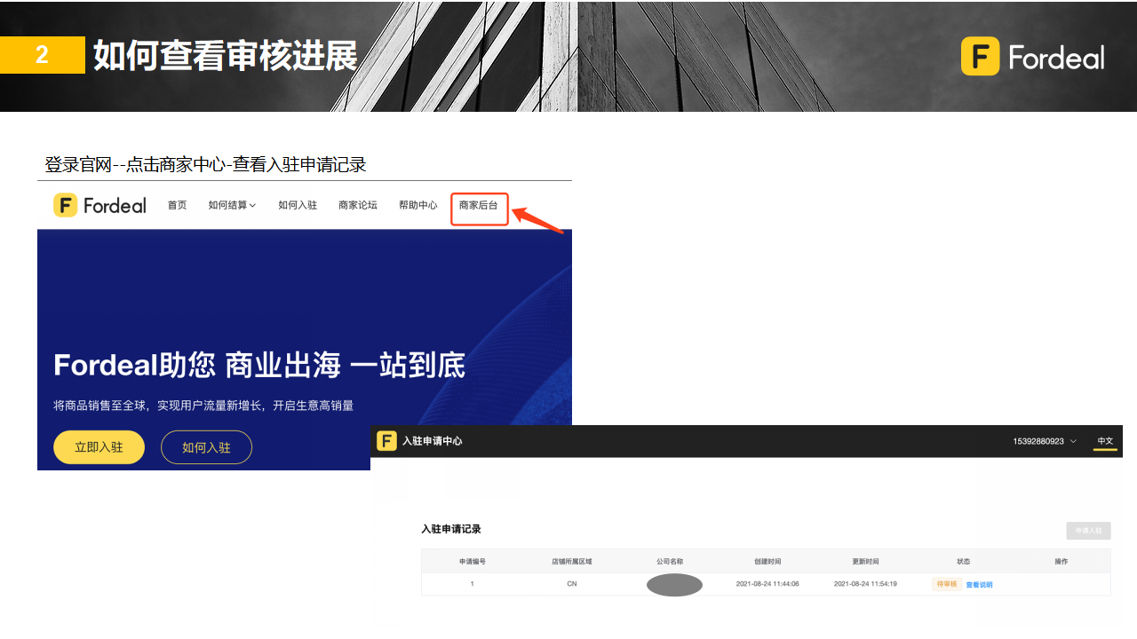The width and height of the screenshot is (1137, 639).
Task: Click the update time 2021-08-24 11:54:19
Action: (x=865, y=584)
